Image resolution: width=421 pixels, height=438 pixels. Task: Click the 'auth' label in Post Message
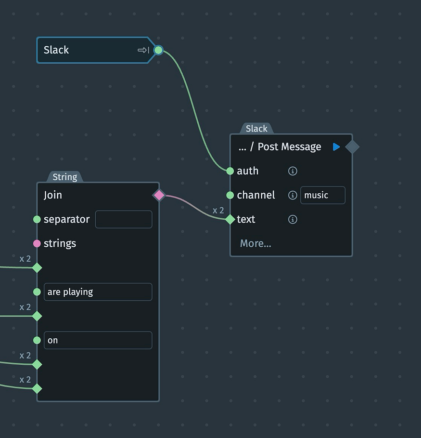(x=247, y=171)
